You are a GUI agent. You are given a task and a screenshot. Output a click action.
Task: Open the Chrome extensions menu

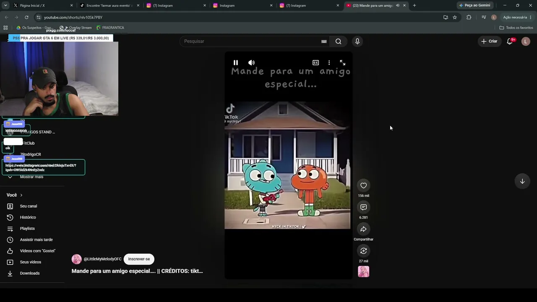pos(469,17)
